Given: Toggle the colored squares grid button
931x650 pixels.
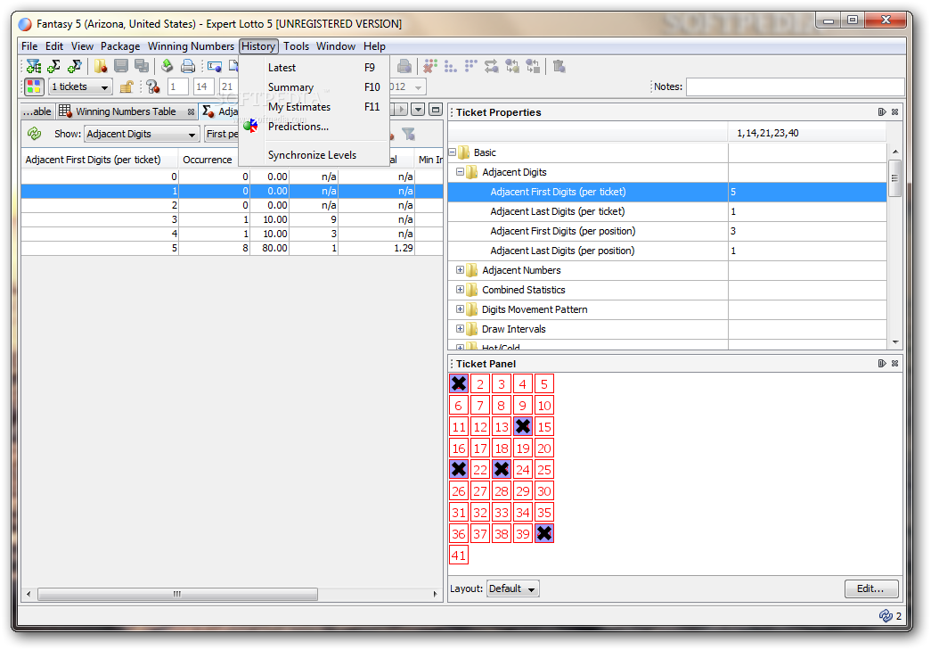Looking at the screenshot, I should tap(34, 86).
